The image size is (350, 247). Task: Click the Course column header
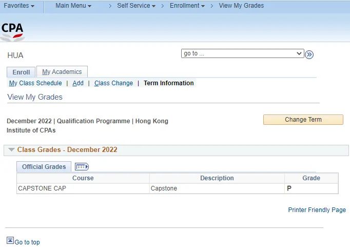pos(83,178)
